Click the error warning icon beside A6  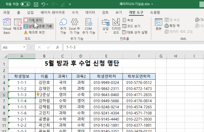click(x=38, y=94)
